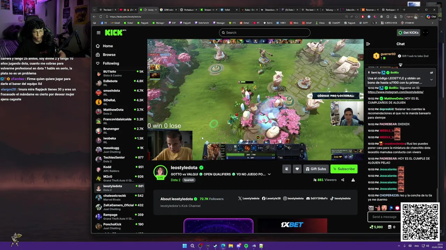
Task: Open the browser Chat copilot button
Action: point(431,17)
